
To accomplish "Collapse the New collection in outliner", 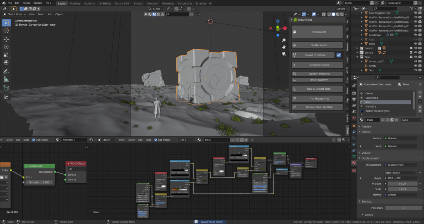I will click(x=357, y=57).
